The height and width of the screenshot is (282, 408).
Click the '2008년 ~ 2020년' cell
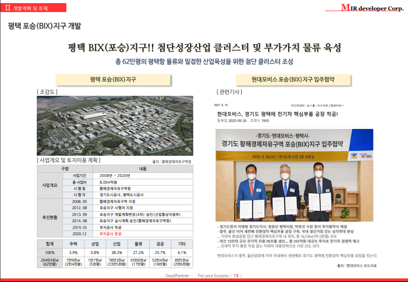(143, 175)
